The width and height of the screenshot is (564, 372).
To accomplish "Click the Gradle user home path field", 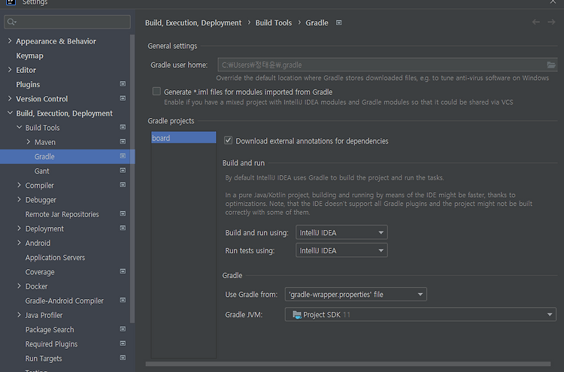I will (387, 65).
